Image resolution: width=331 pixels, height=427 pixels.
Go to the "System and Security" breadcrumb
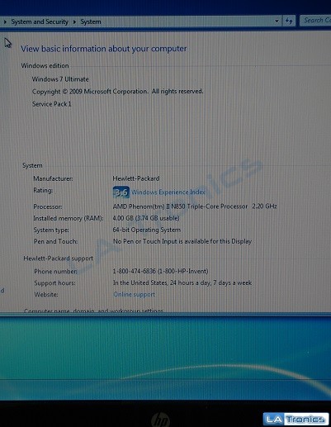[40, 21]
